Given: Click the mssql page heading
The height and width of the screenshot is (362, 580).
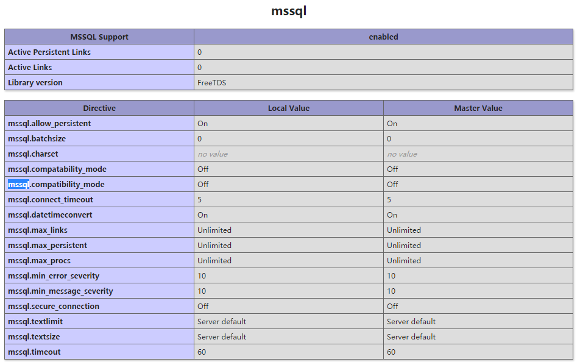Looking at the screenshot, I should tap(289, 11).
